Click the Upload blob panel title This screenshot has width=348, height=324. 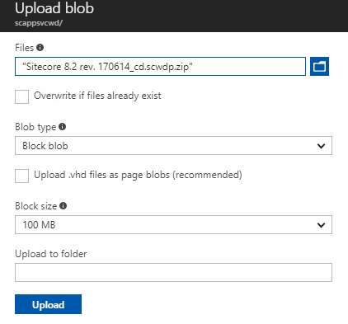[54, 8]
